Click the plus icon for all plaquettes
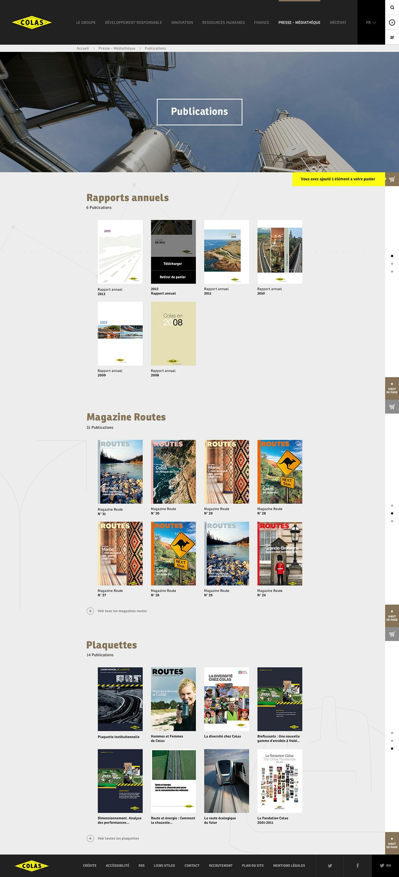 [90, 838]
